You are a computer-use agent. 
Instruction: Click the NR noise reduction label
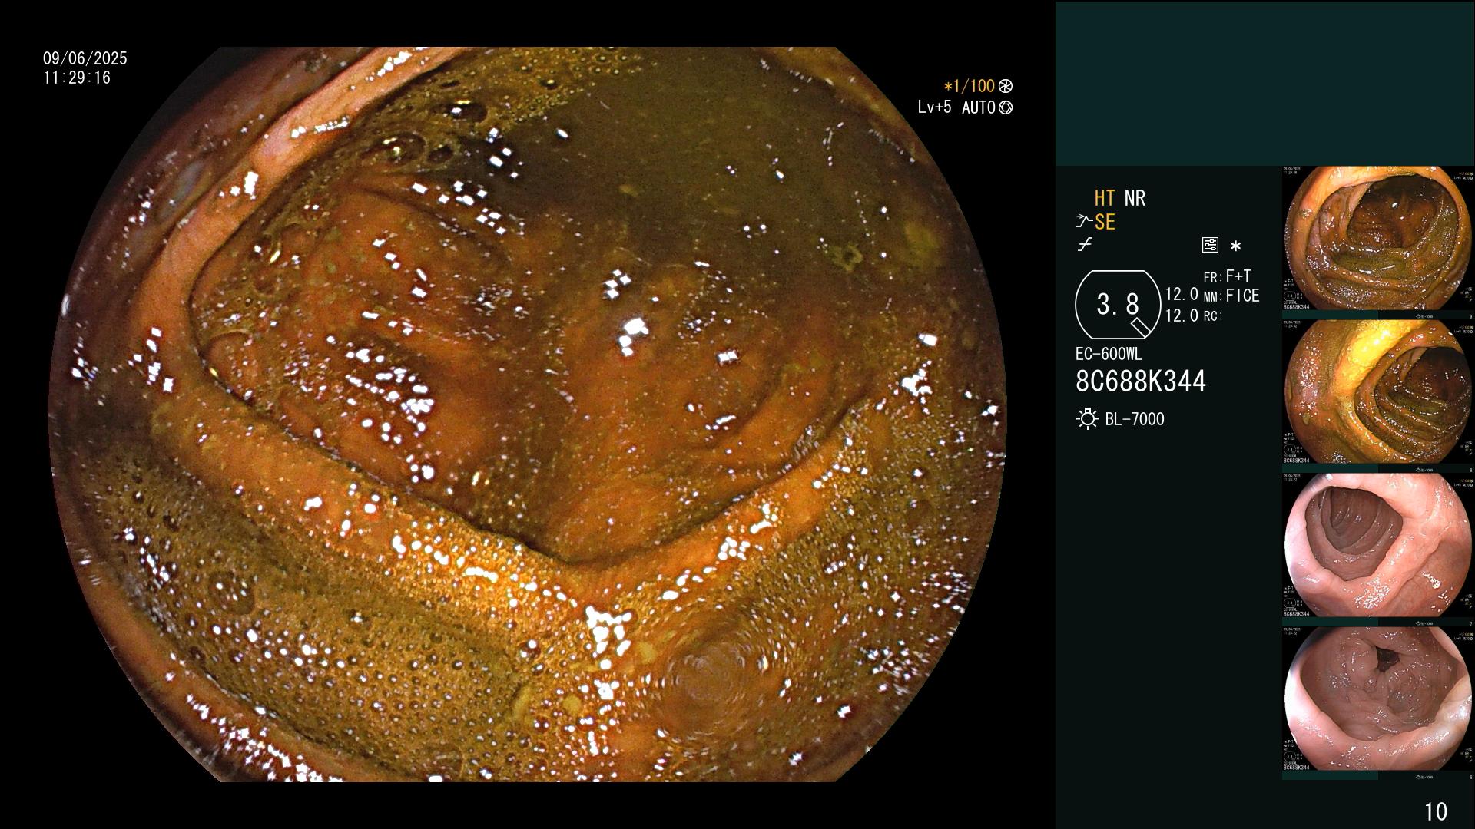pyautogui.click(x=1135, y=198)
